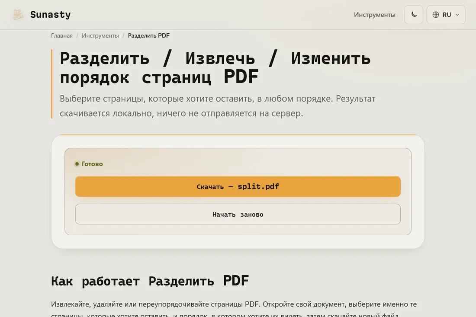Click the main title Разделить / Извлечь heading
Screen dimensions: 476x317
click(215, 67)
